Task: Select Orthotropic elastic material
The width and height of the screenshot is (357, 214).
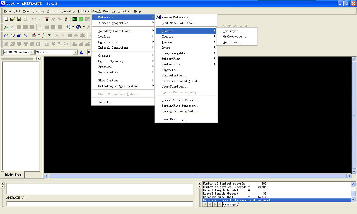Action: (237, 36)
